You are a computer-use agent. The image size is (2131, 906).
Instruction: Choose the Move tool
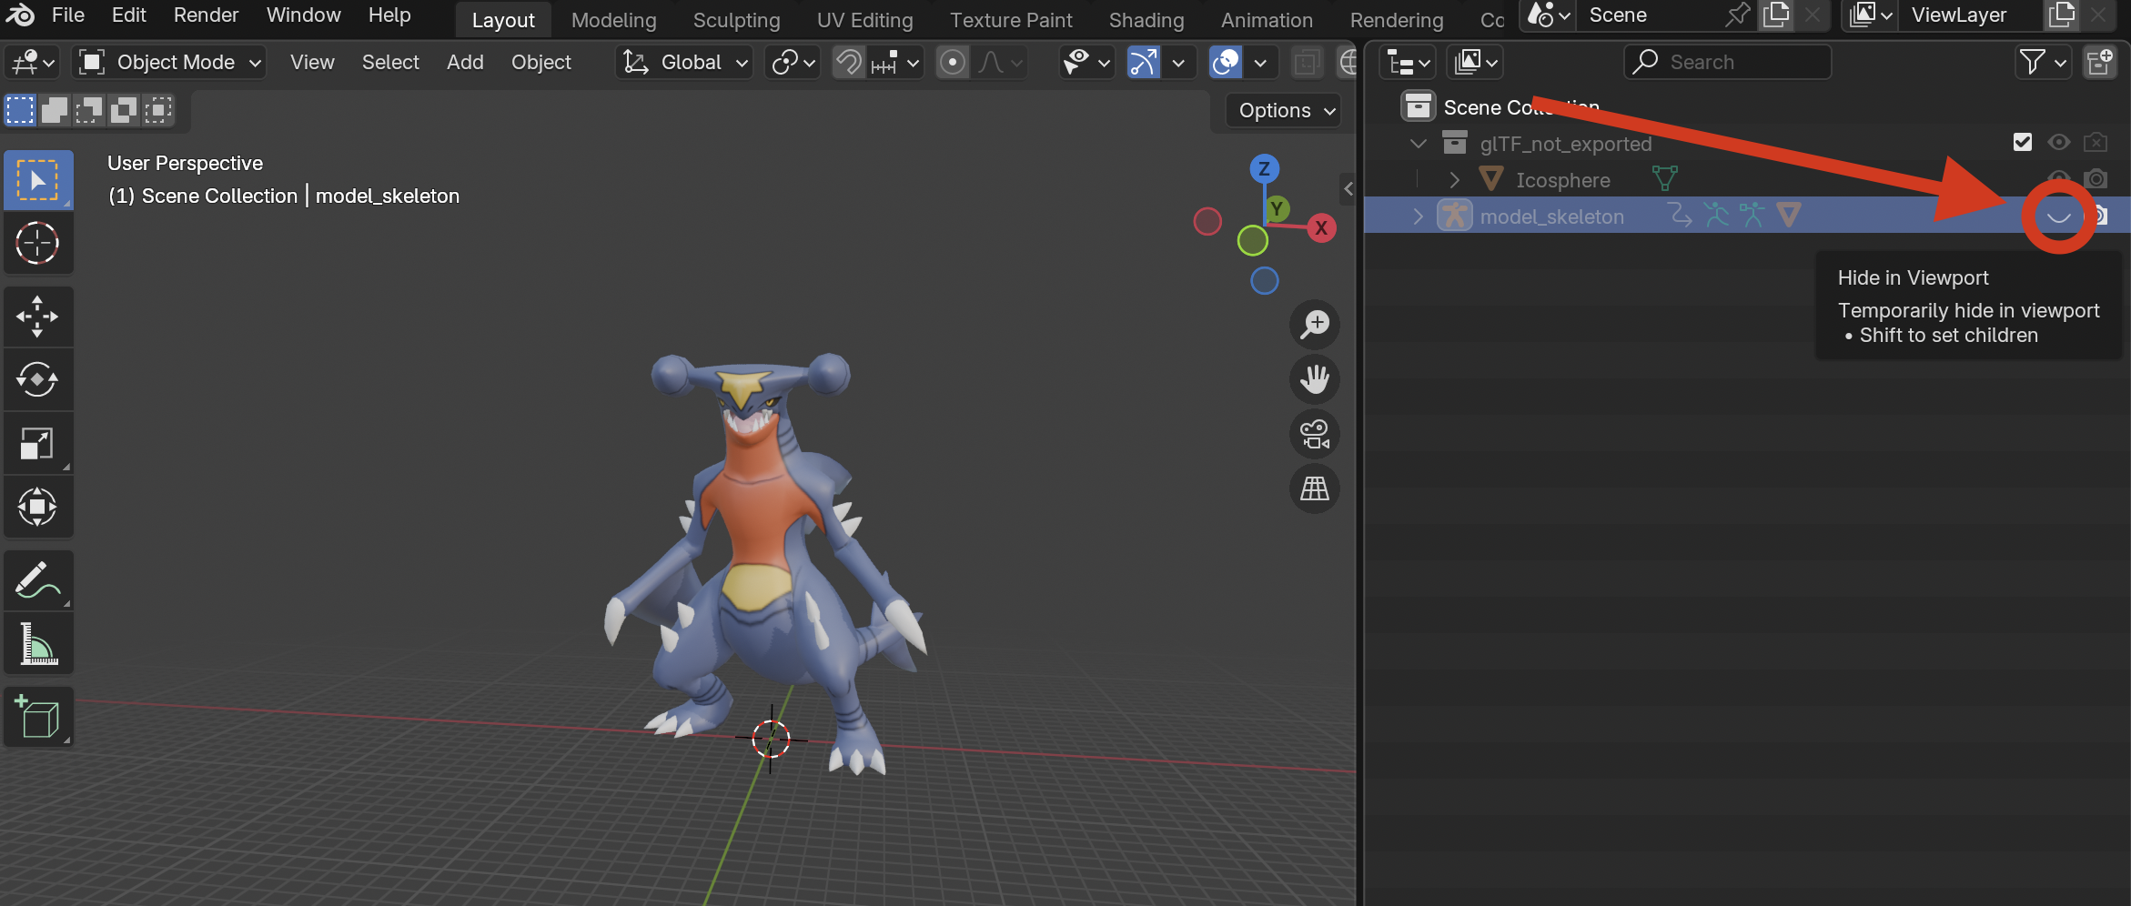(x=38, y=317)
